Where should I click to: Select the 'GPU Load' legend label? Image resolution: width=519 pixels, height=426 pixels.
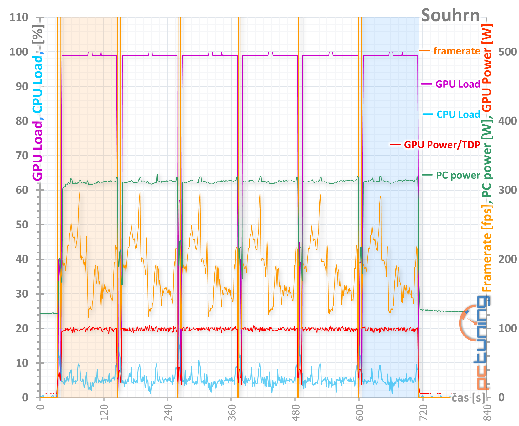coord(458,84)
